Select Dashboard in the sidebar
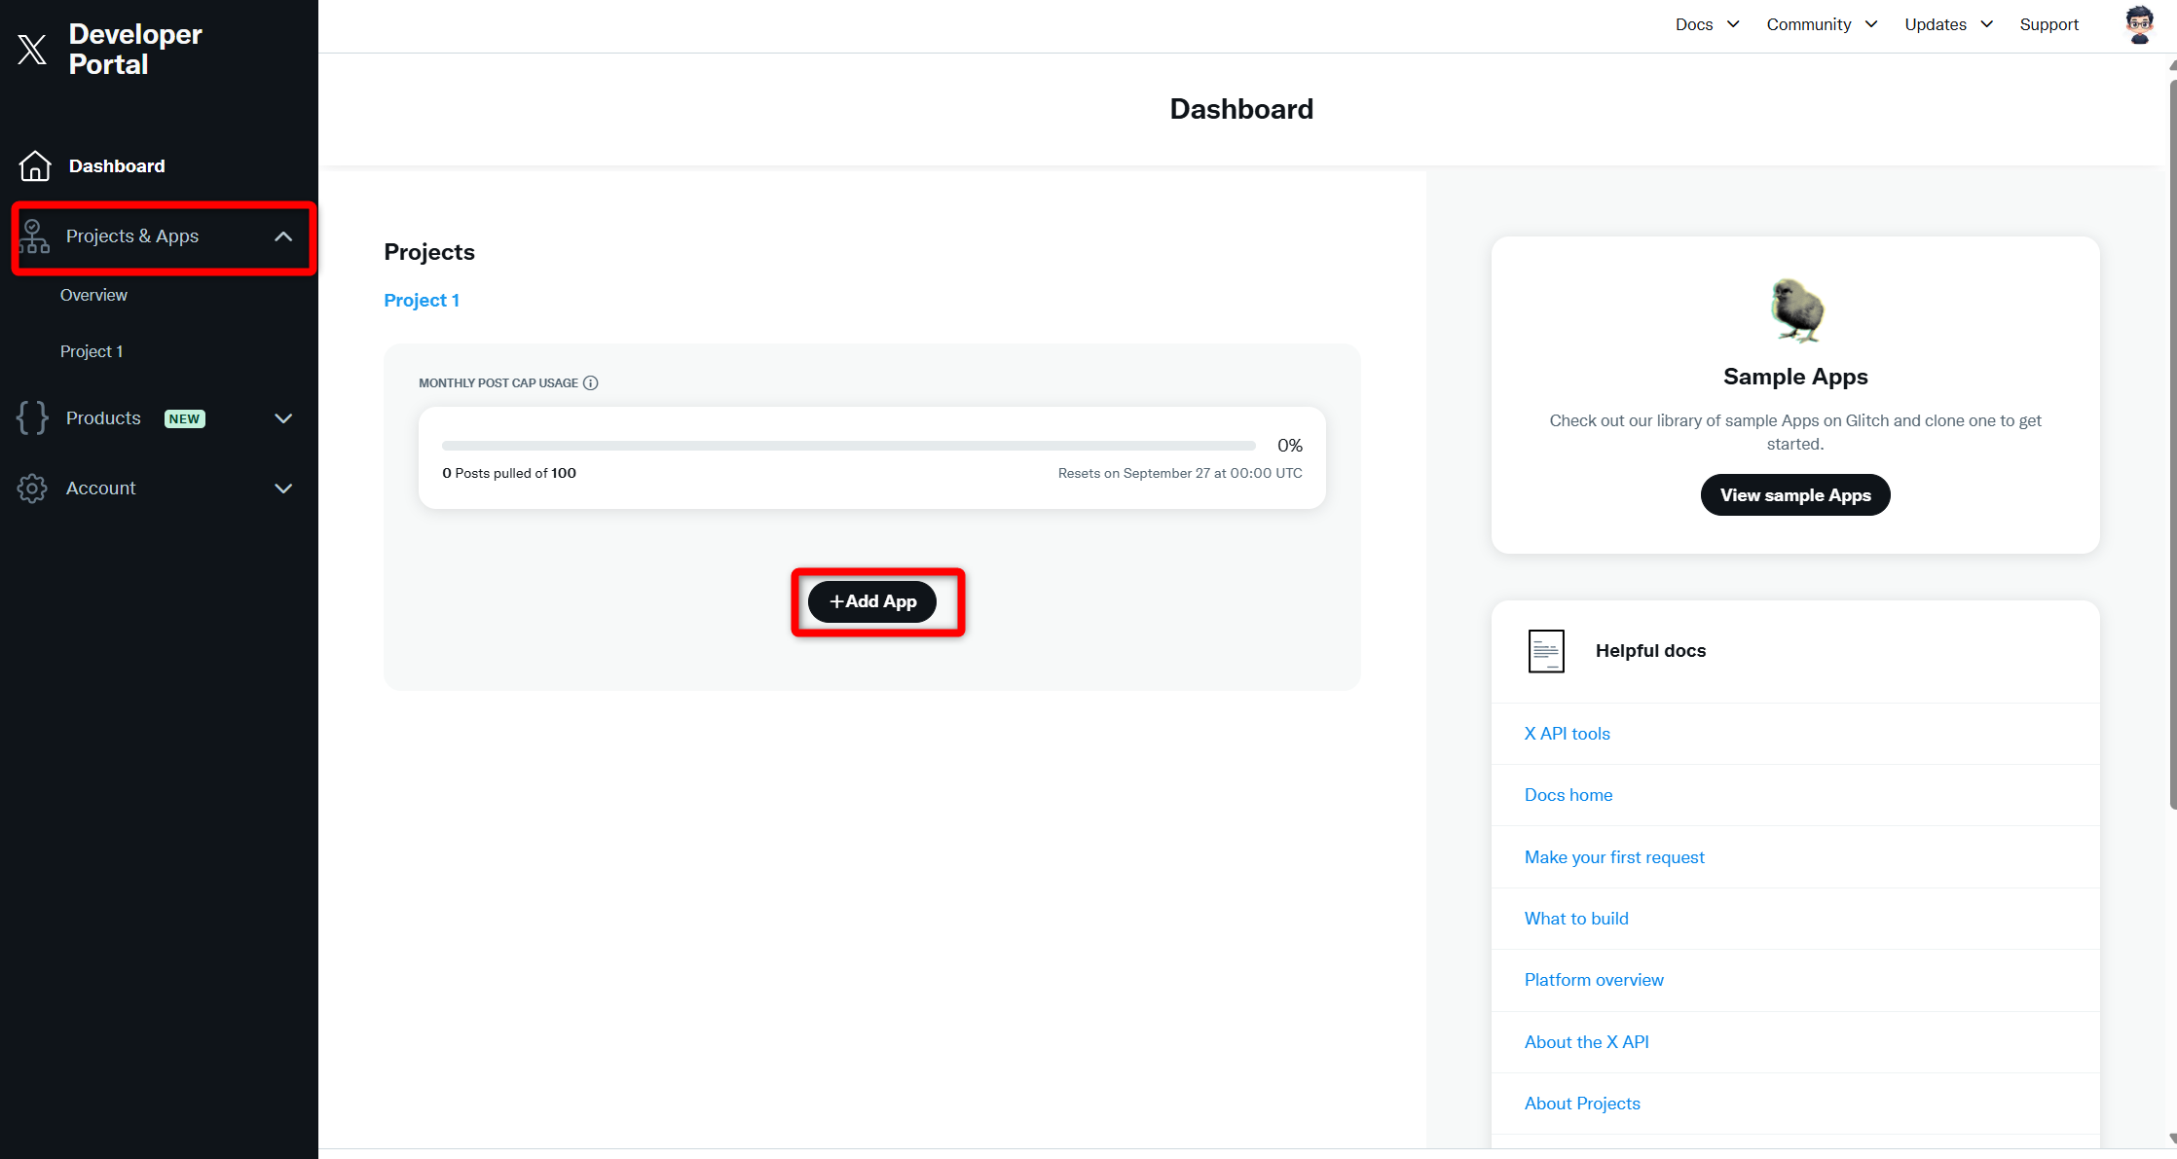This screenshot has width=2177, height=1159. (x=117, y=165)
